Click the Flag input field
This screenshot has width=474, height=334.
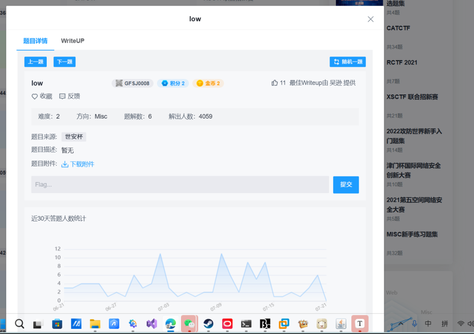point(180,184)
